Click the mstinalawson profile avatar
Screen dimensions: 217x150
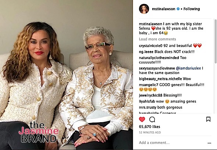point(144,9)
